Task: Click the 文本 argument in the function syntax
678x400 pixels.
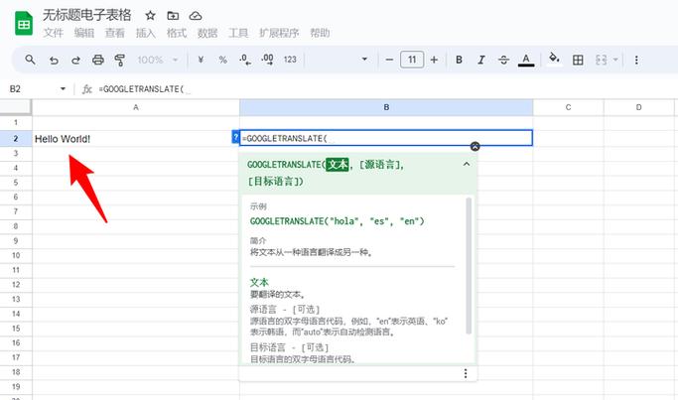Action: coord(337,165)
